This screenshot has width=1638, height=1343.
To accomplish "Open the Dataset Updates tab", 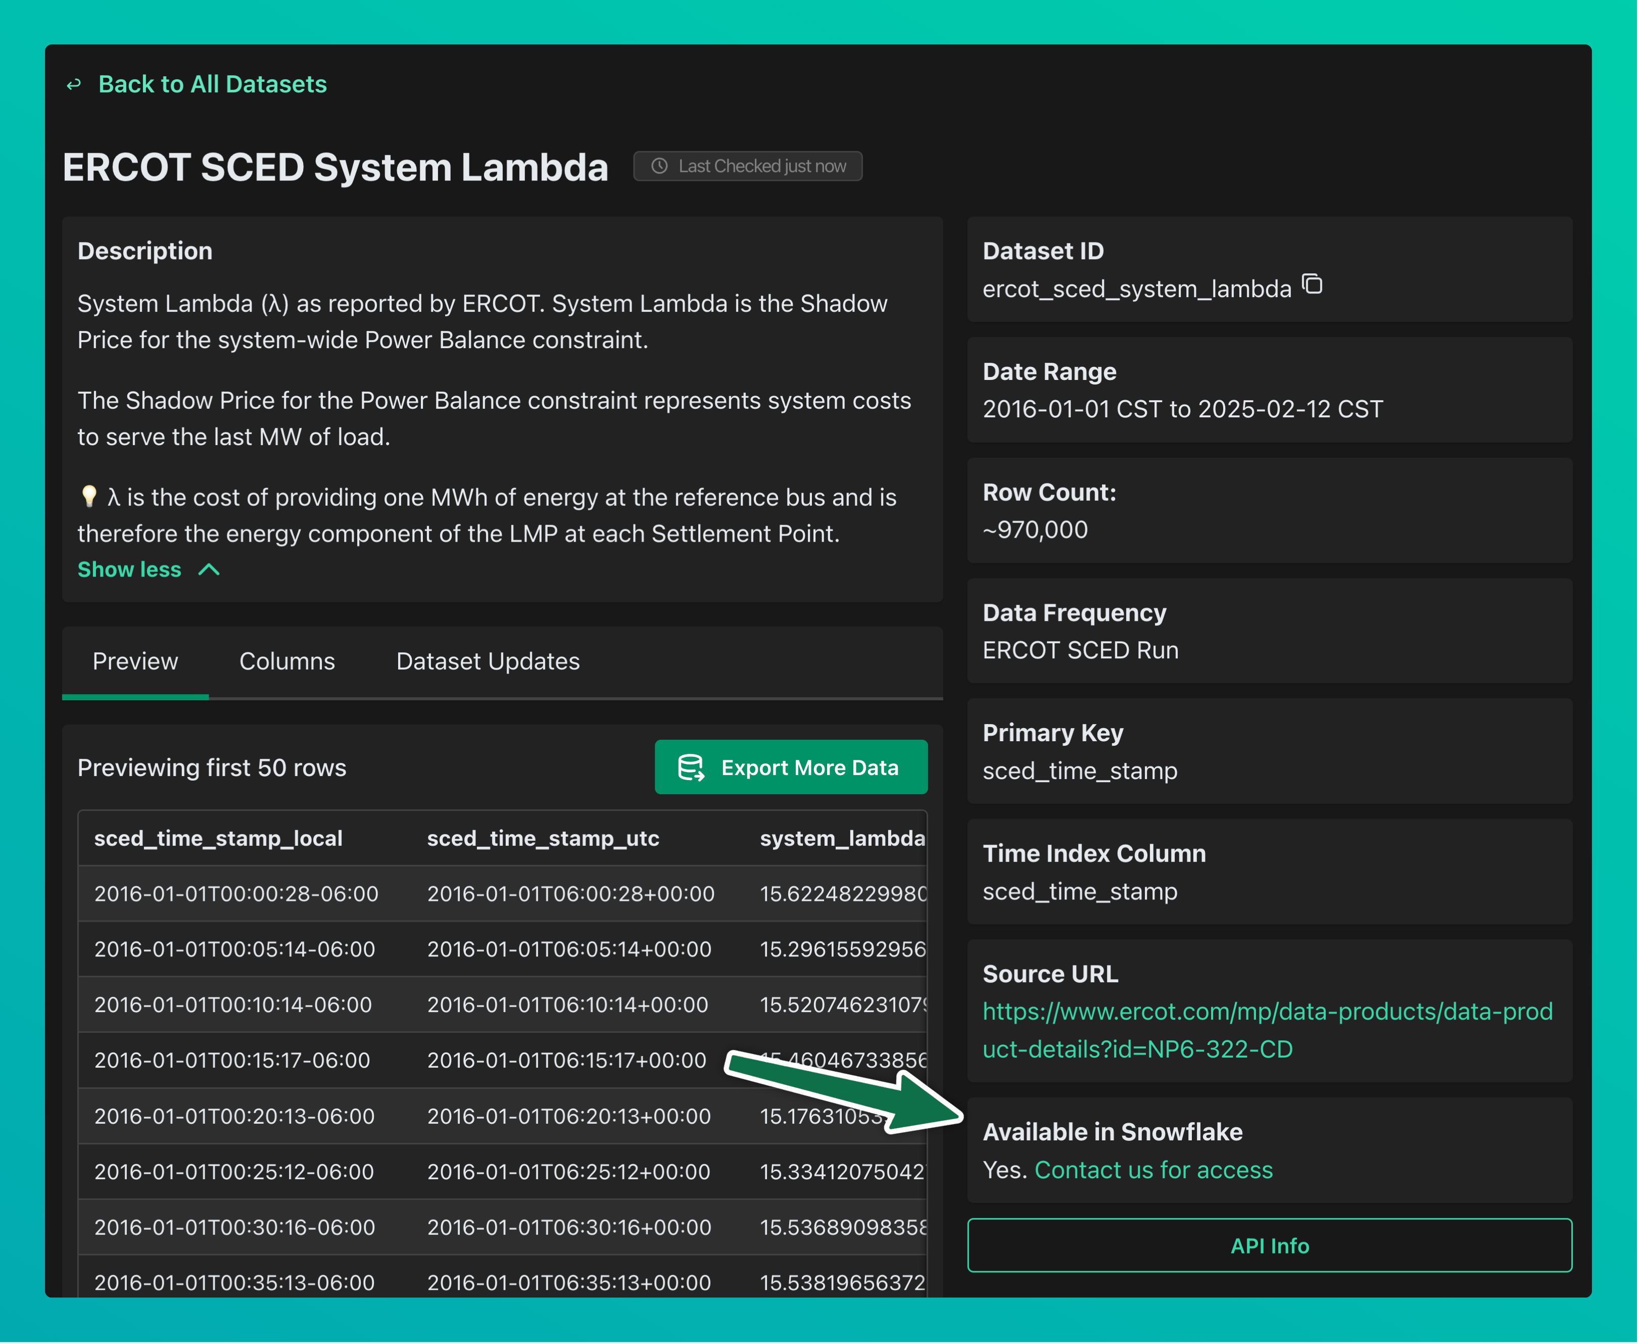I will [x=487, y=661].
